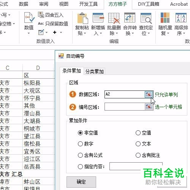The image size is (190, 190).
Task: Click the 批量删除 icon
Action: 114,18
